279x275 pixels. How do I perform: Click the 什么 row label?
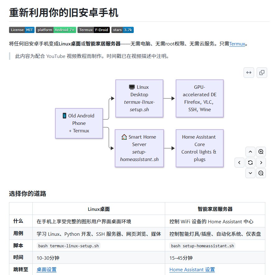tap(18, 221)
